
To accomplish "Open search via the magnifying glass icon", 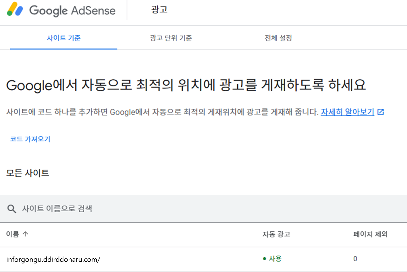I will coord(12,209).
